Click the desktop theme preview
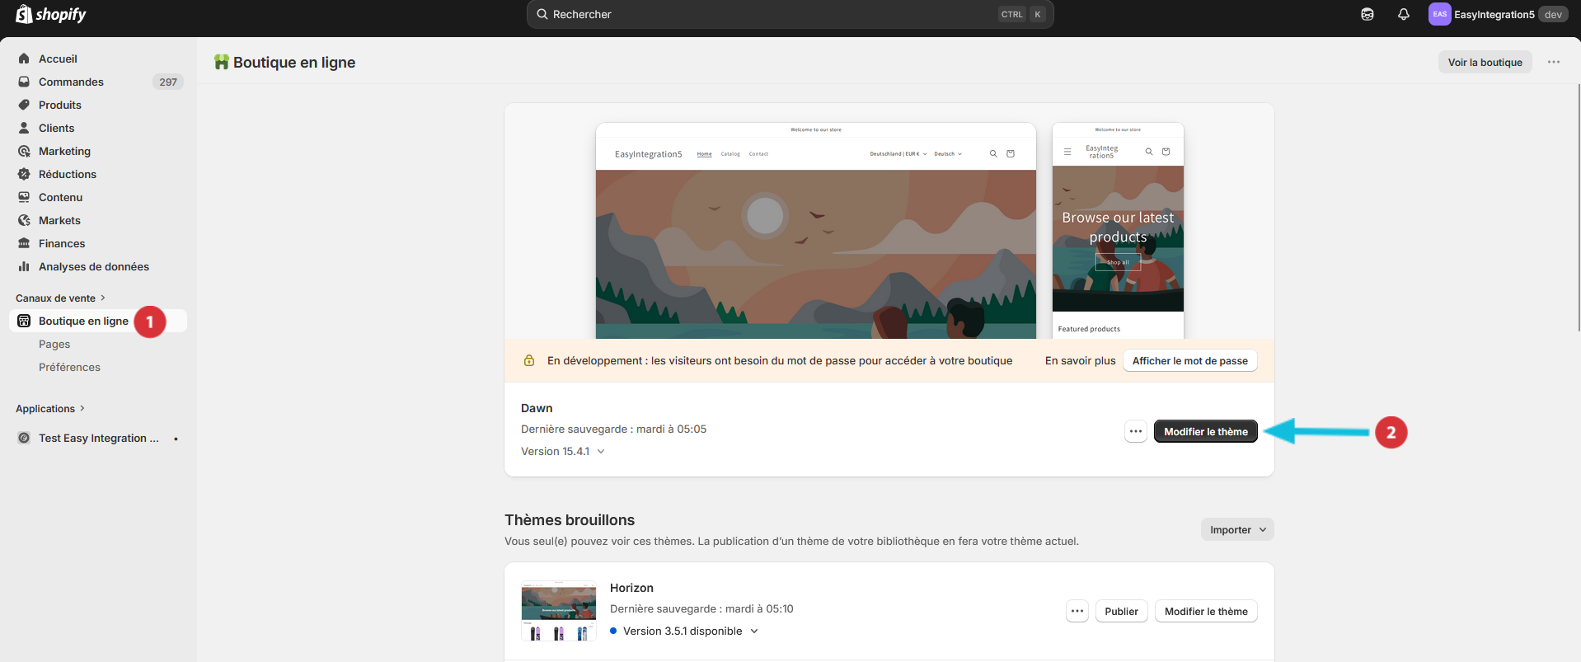The height and width of the screenshot is (662, 1581). coord(816,231)
